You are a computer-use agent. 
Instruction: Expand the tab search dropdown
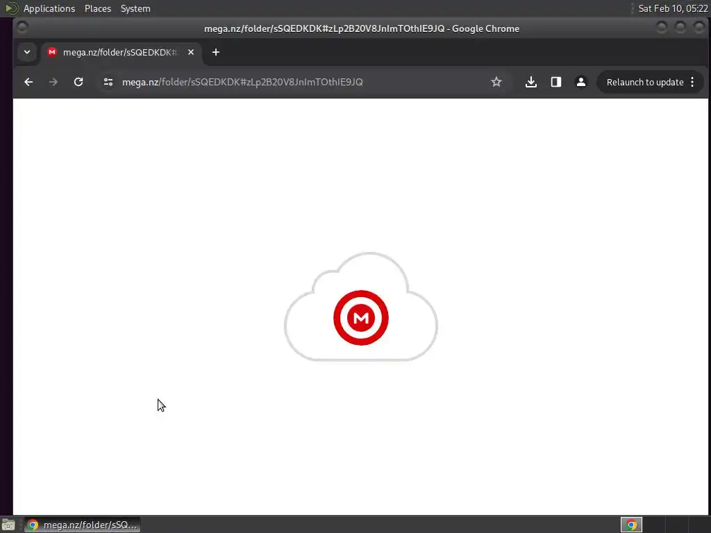point(27,52)
